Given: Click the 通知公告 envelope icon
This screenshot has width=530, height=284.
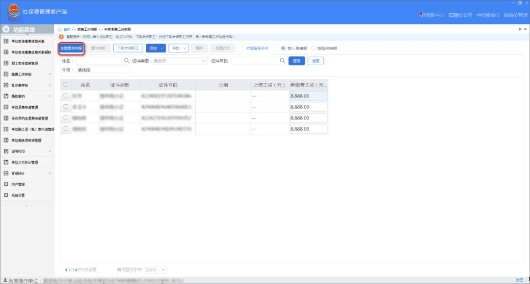Looking at the screenshot, I should [x=451, y=15].
